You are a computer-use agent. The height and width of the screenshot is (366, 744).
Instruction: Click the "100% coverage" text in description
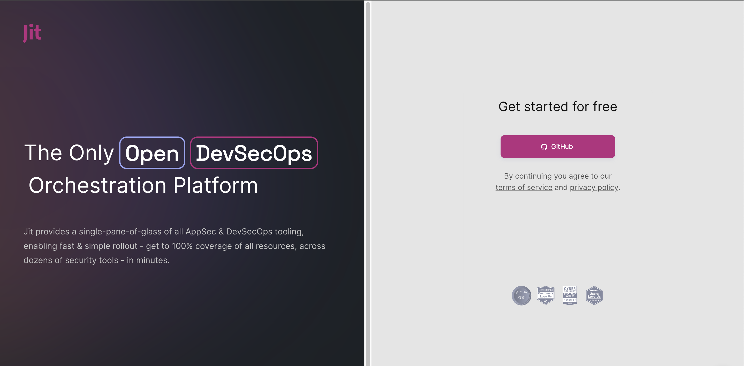coord(202,246)
